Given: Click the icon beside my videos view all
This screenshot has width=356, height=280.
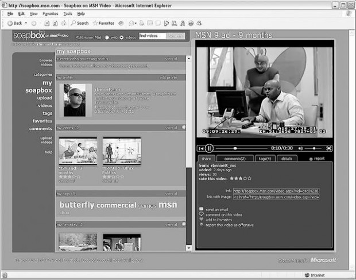Looking at the screenshot, I should (x=184, y=128).
